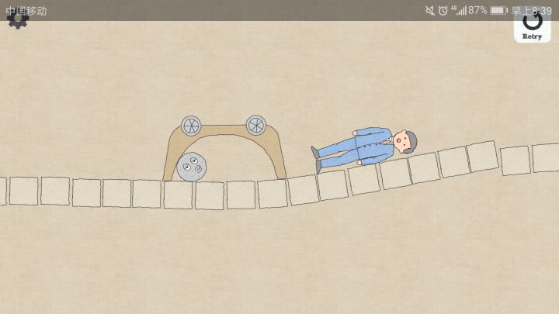Tap the 87% battery percentage text
Viewport: 559px width, 314px height.
pyautogui.click(x=477, y=10)
